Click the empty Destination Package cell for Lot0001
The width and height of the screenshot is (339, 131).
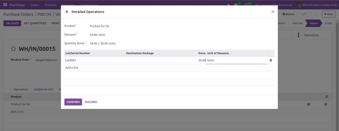pos(156,60)
